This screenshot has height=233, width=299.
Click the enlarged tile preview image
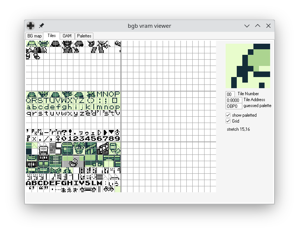coord(248,66)
